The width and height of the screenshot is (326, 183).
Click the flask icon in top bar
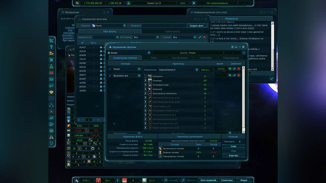128,3
